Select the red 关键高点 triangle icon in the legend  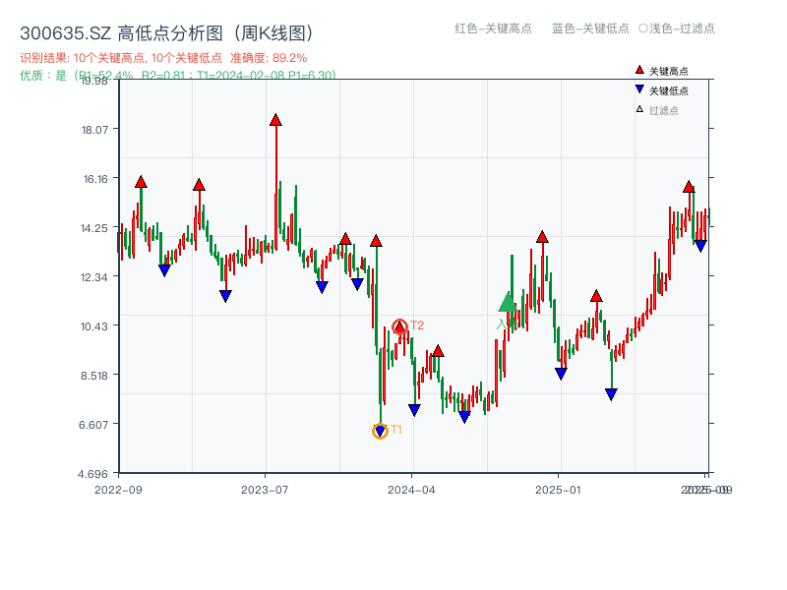(639, 69)
